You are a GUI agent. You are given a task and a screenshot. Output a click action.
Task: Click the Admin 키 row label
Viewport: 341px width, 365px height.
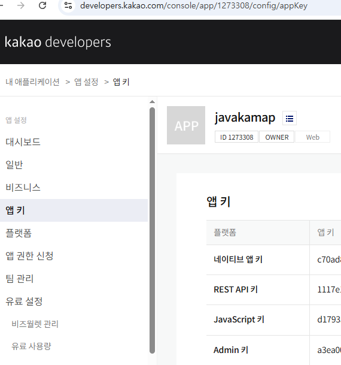[x=231, y=350]
